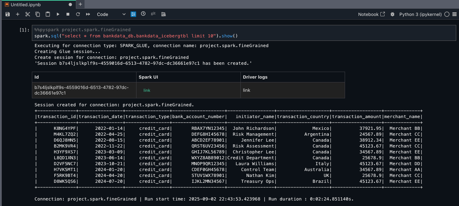Cut the selected cell with scissors icon
Viewport: 459px width, 206px height.
28,14
